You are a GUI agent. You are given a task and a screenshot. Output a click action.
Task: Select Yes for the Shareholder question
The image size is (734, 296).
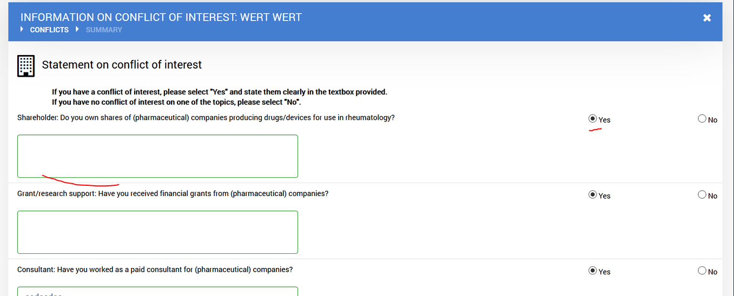click(x=593, y=119)
